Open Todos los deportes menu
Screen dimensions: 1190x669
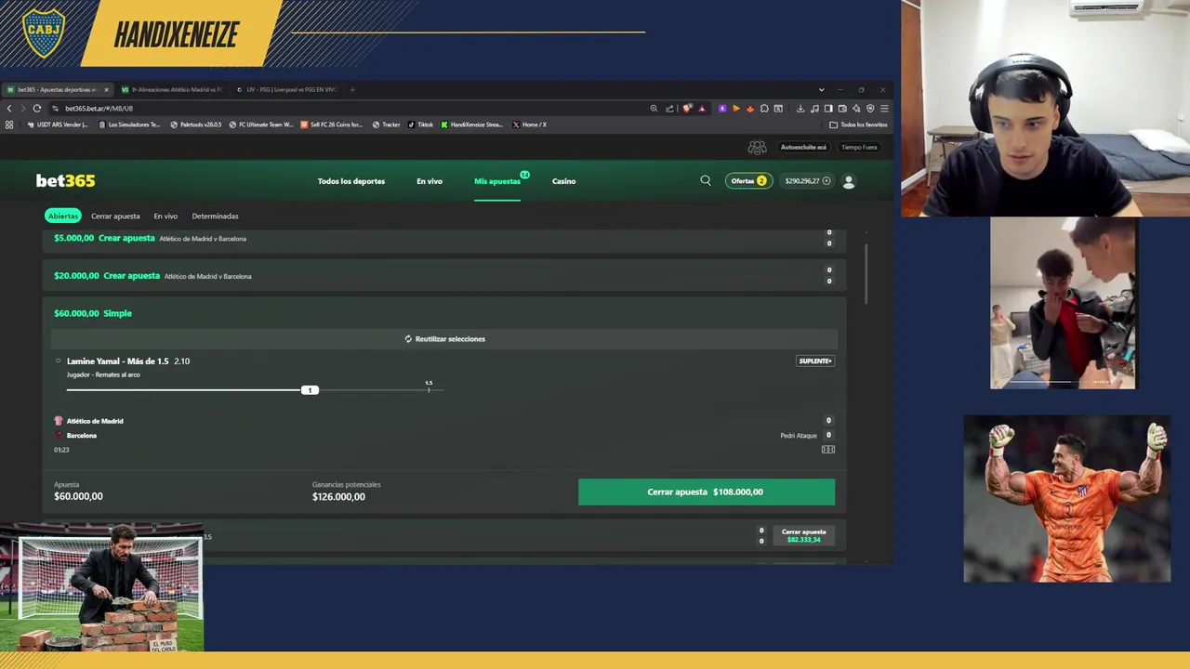(x=351, y=181)
